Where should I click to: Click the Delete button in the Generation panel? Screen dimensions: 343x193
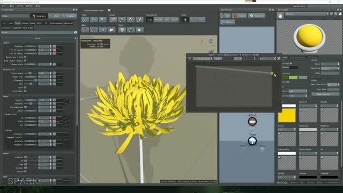pos(240,16)
